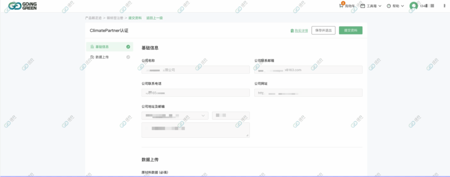450x177 pixels.
Task: Click the postal code input field
Action: pyautogui.click(x=231, y=116)
